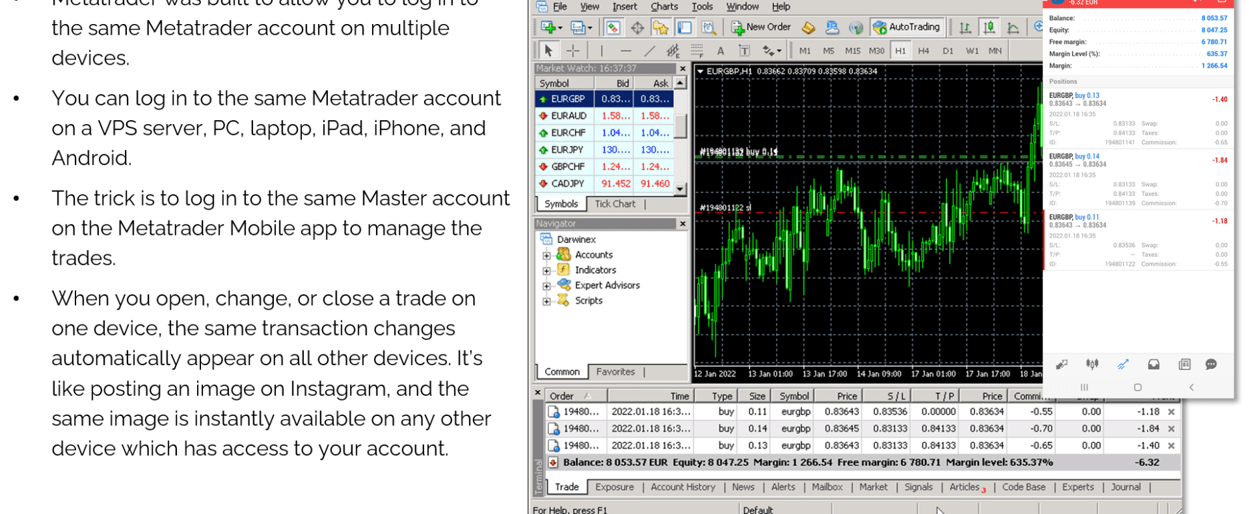Open the New Chart dropdown icon

tap(551, 27)
